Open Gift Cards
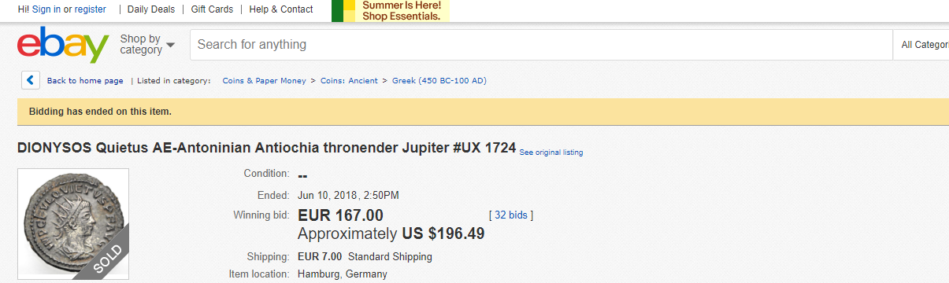This screenshot has height=283, width=949. 212,9
